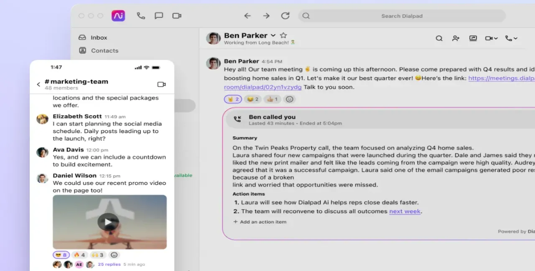535x271 pixels.
Task: Focus the Search Dialpad field
Action: click(402, 16)
